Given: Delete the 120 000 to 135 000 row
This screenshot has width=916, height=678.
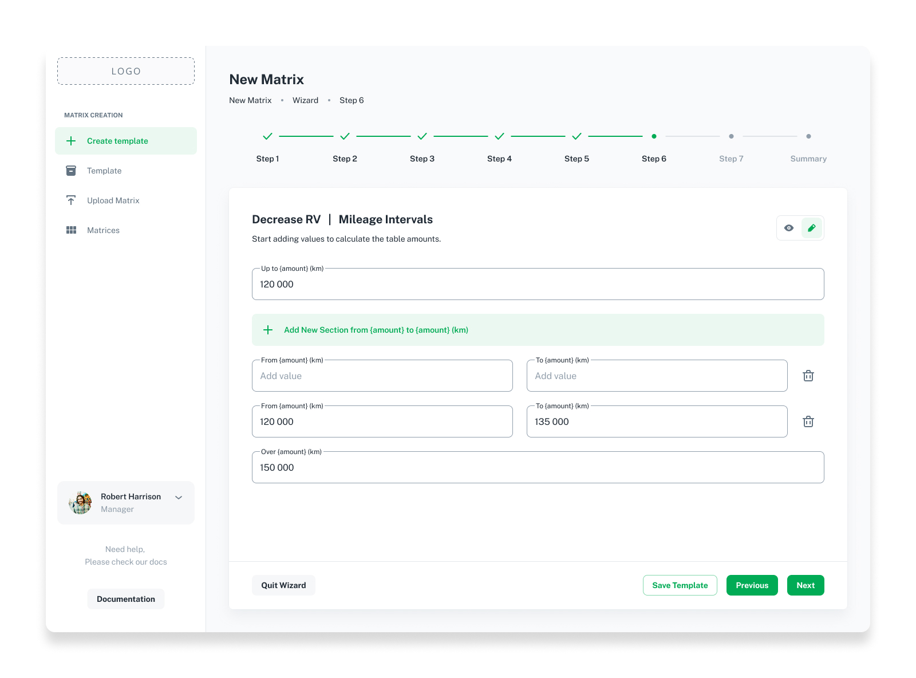Looking at the screenshot, I should (x=808, y=421).
